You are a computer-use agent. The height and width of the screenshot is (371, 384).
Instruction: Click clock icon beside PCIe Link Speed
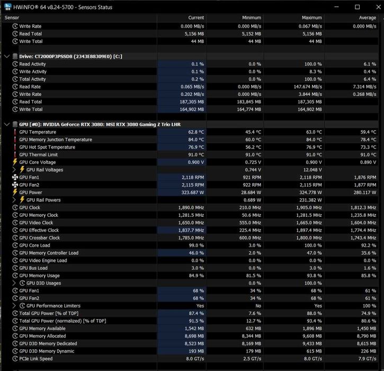15,358
